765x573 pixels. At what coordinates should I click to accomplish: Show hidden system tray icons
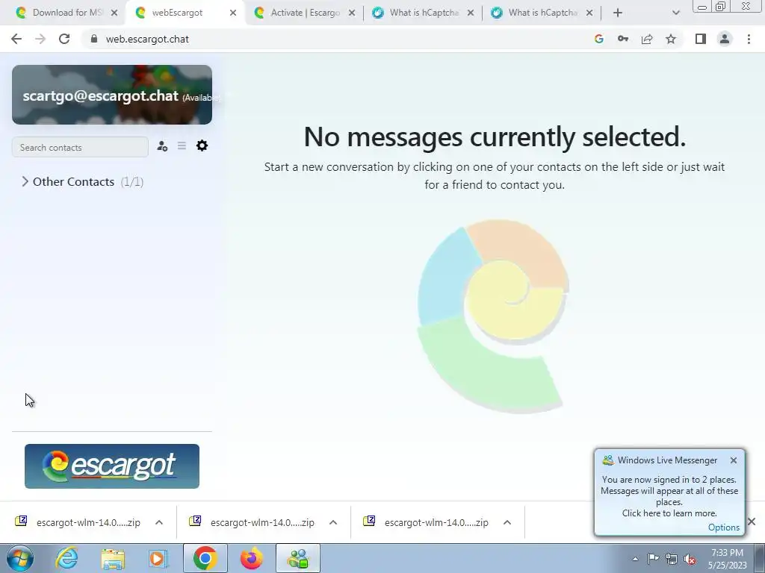[x=635, y=559]
